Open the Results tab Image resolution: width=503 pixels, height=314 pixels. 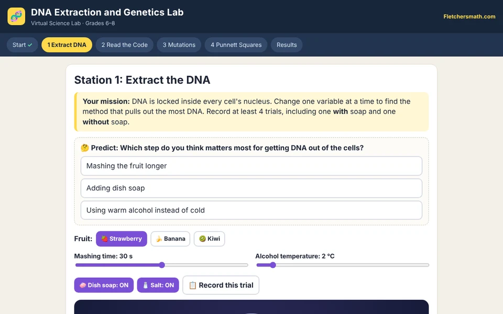pos(287,45)
